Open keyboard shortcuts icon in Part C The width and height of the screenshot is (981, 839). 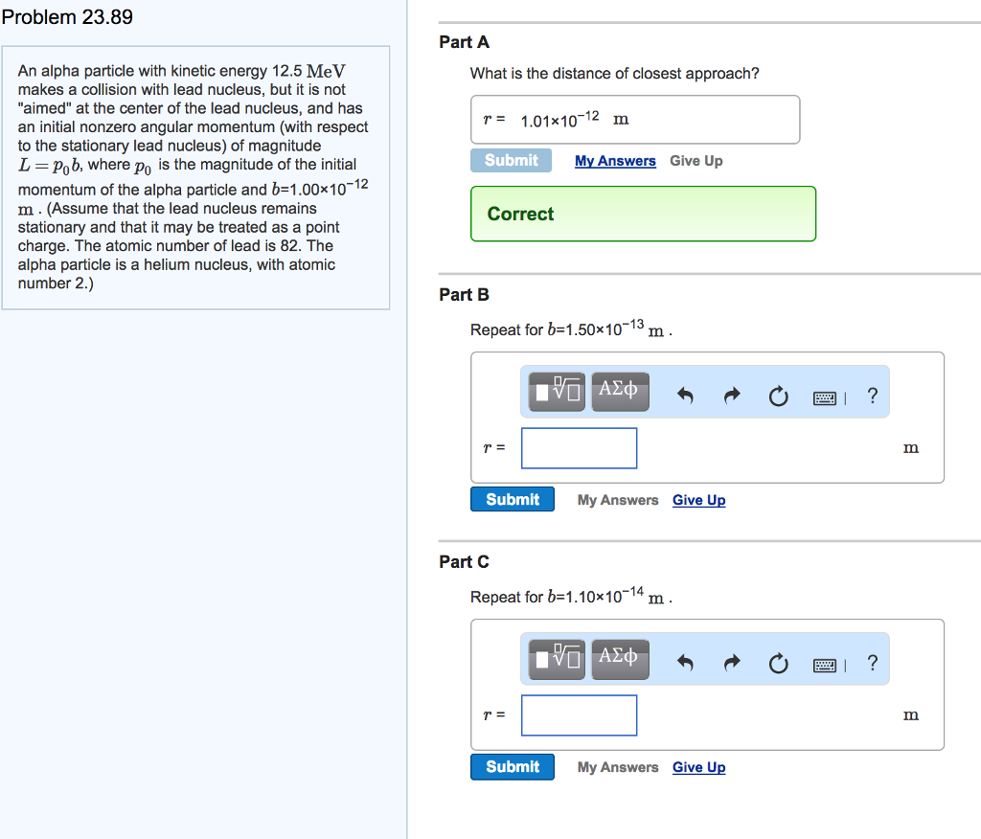coord(825,664)
